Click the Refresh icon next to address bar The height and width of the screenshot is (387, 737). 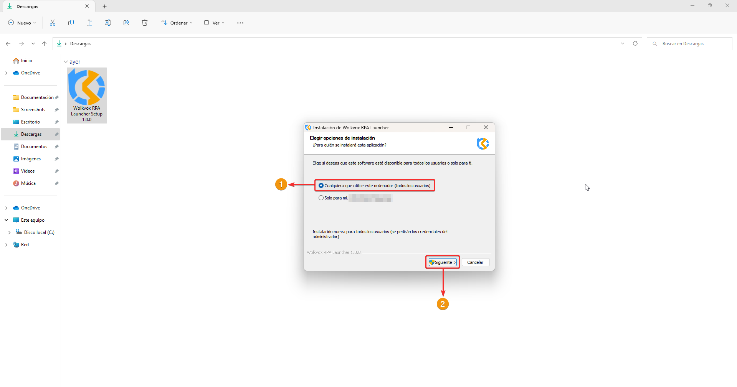(635, 43)
